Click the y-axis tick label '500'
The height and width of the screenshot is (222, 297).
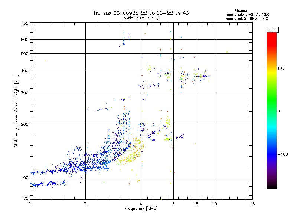point(25,54)
